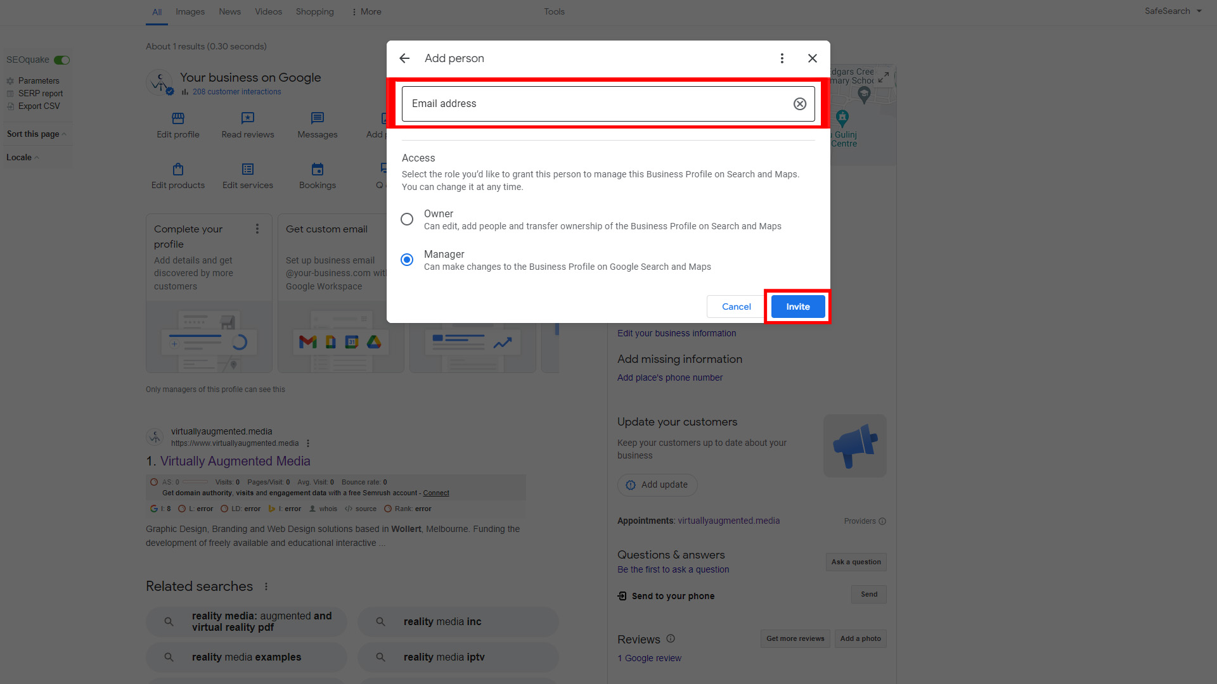
Task: Switch to the Videos tab
Action: [268, 11]
